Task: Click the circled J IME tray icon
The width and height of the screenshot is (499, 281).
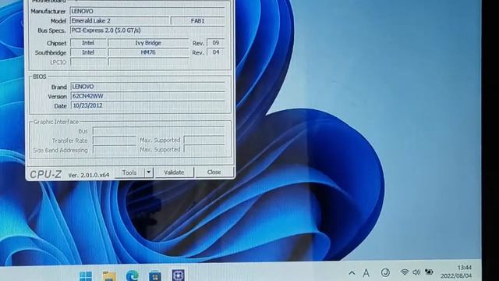Action: tap(385, 272)
